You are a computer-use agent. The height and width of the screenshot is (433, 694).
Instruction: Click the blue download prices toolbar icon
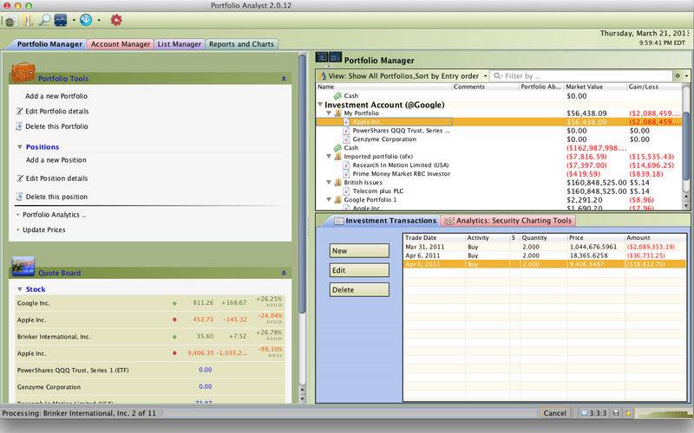click(x=86, y=20)
